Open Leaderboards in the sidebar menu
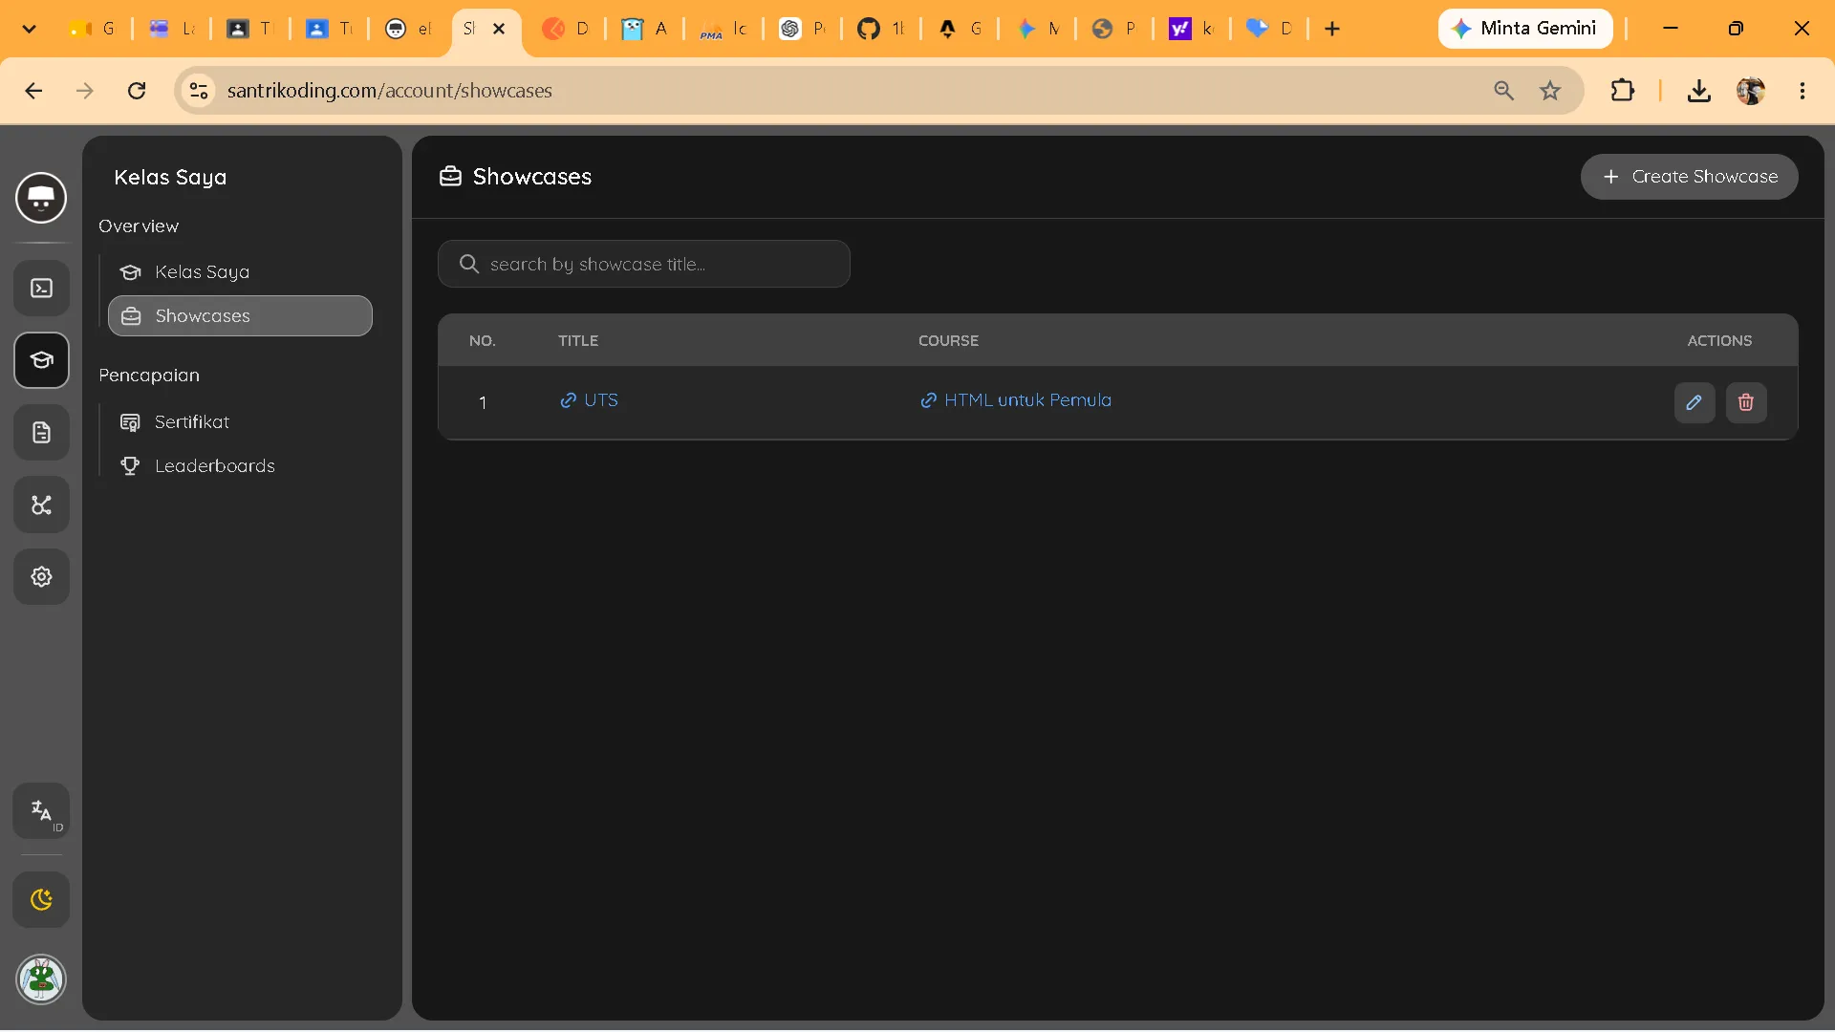Viewport: 1835px width, 1032px height. point(214,466)
